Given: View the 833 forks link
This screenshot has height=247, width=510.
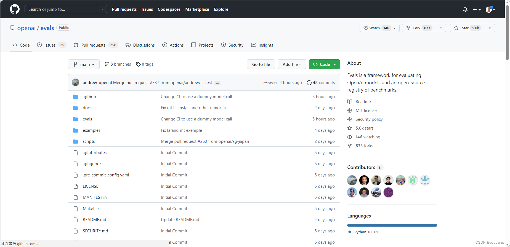Looking at the screenshot, I should pyautogui.click(x=360, y=146).
